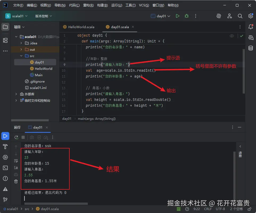
Task: Run the day01 configuration
Action: (178, 16)
